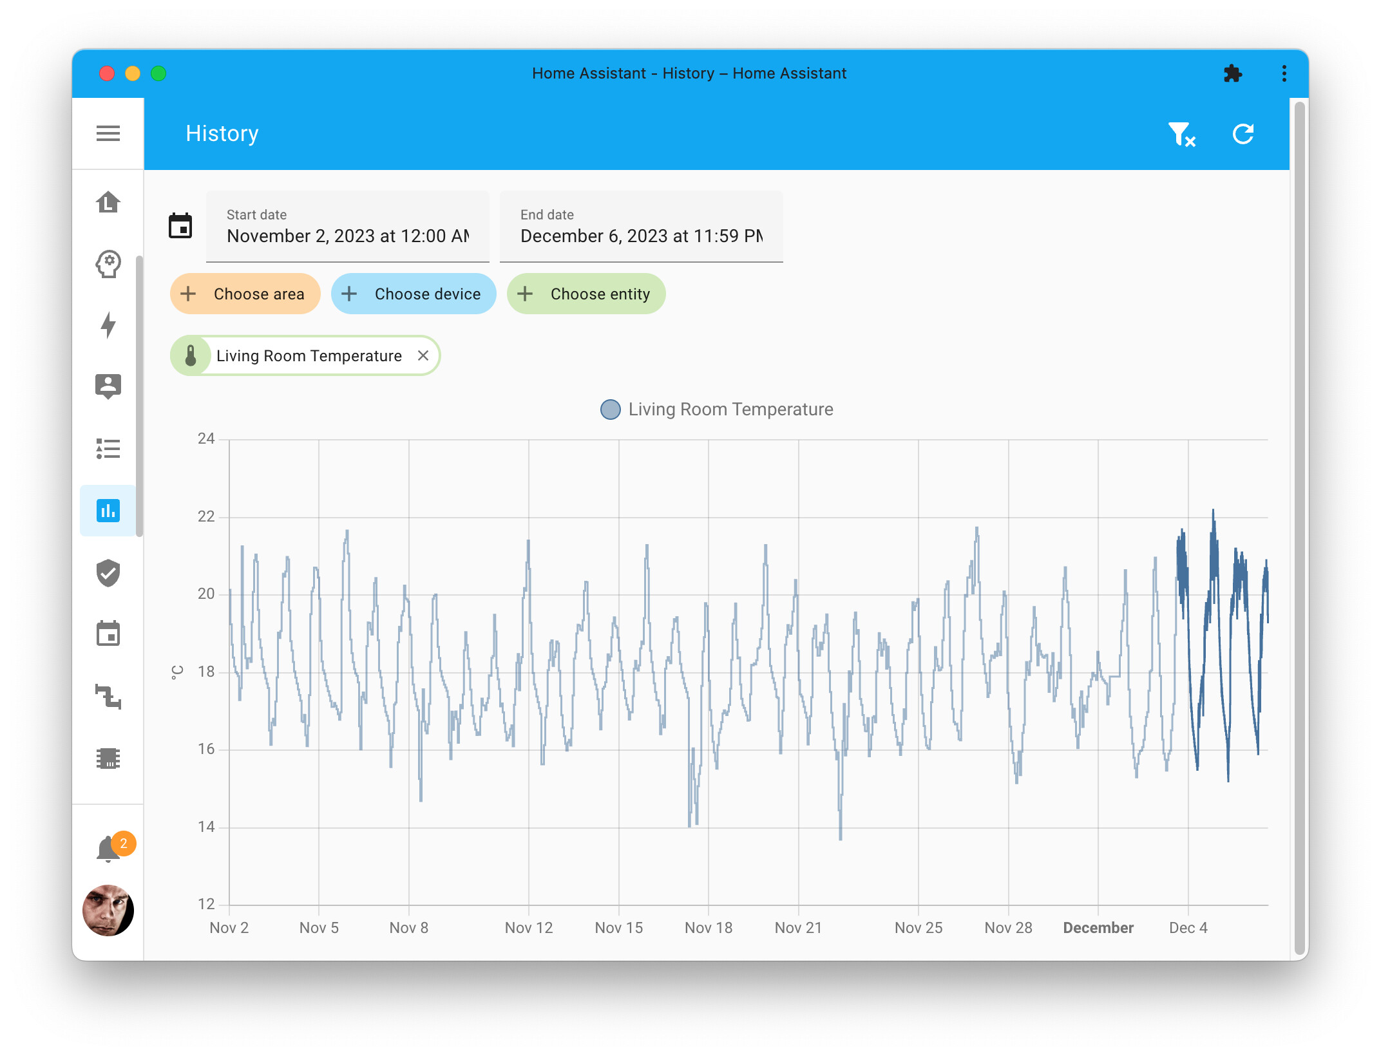Open the Overview dashboard via home icon

tap(108, 202)
